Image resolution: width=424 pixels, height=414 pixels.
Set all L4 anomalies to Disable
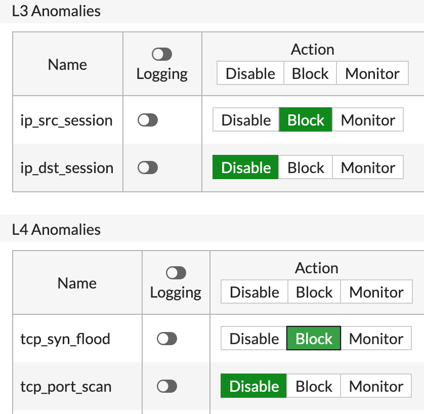coord(254,293)
